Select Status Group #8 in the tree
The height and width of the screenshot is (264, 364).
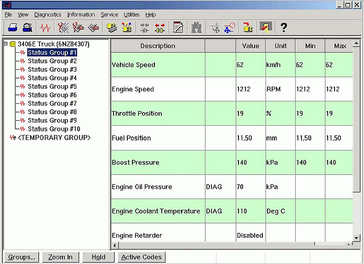(52, 112)
